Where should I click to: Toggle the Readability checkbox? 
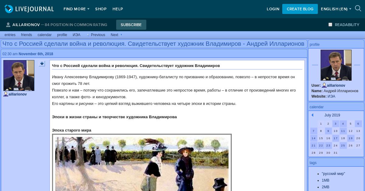click(330, 25)
